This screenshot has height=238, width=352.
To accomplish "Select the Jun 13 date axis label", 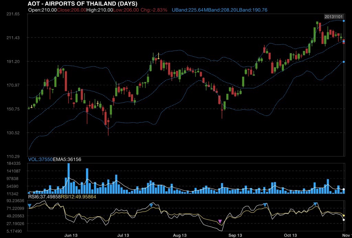I will tap(71, 235).
